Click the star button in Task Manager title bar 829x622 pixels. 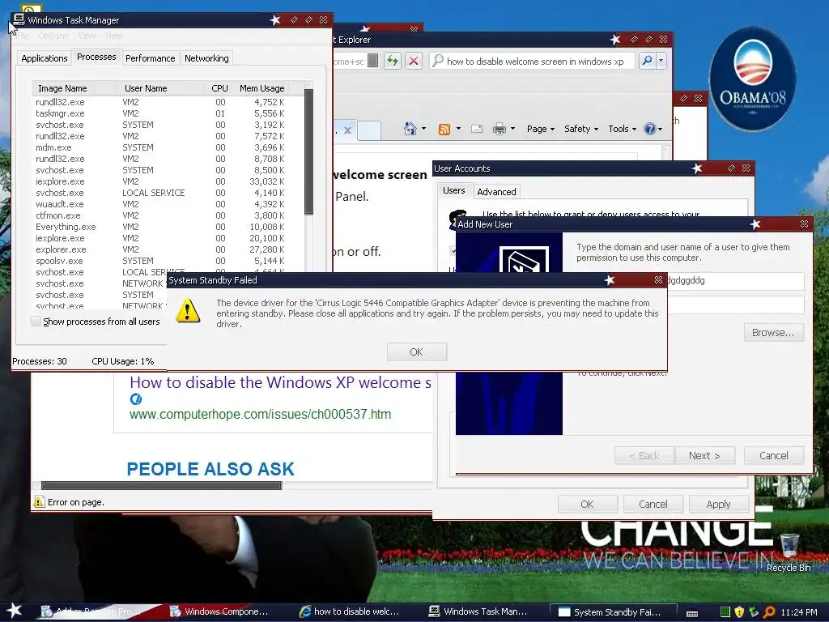[x=275, y=20]
